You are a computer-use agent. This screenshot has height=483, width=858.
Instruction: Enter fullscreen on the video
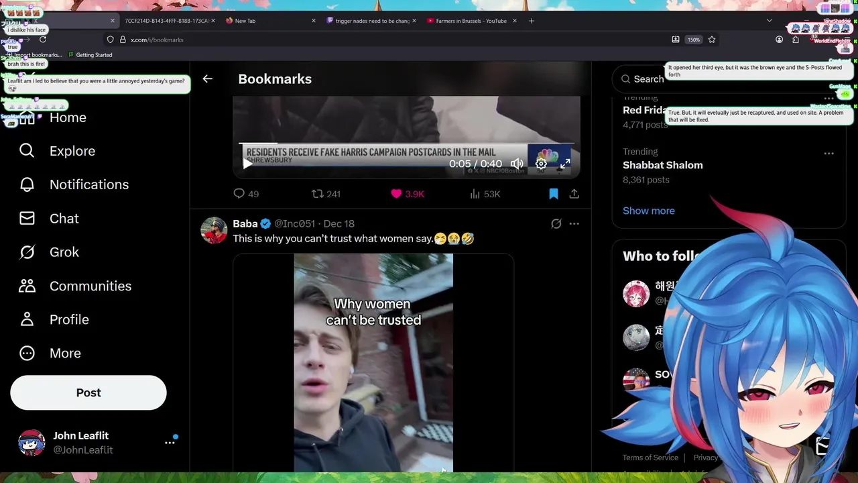[565, 164]
